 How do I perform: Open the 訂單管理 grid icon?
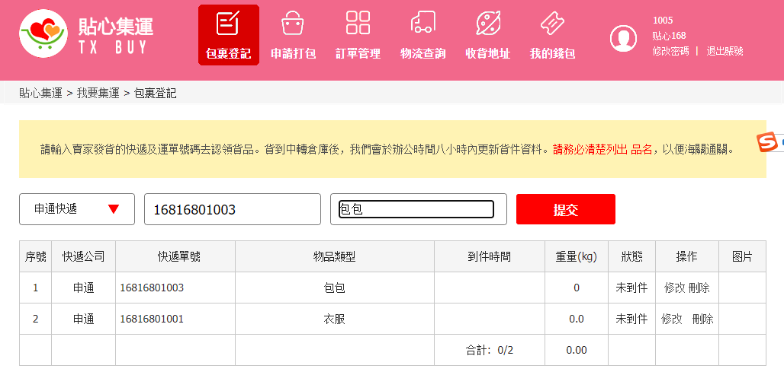pos(358,24)
